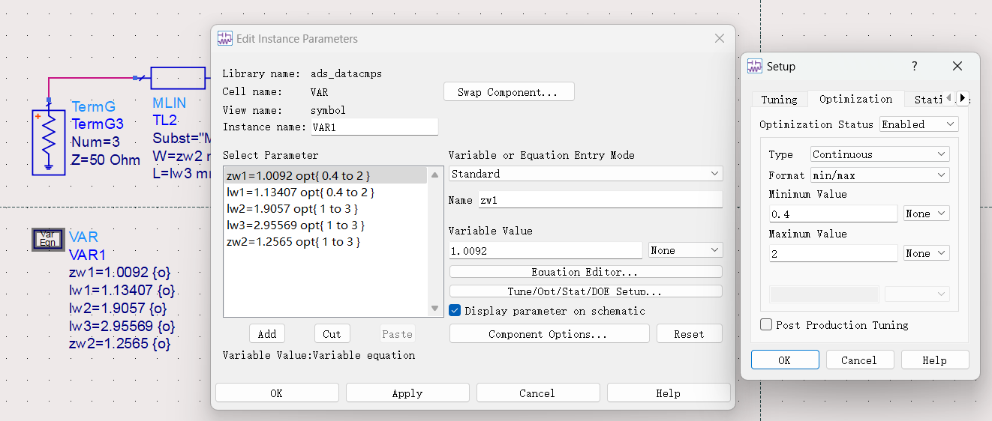
Task: Open the Maximum Value unit dropdown
Action: point(927,253)
